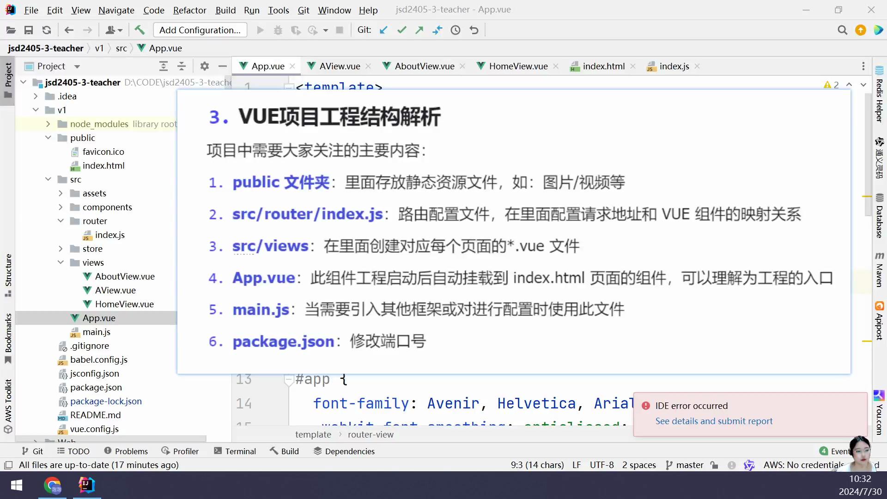Viewport: 887px width, 499px height.
Task: Click the Add Configuration button
Action: [200, 30]
